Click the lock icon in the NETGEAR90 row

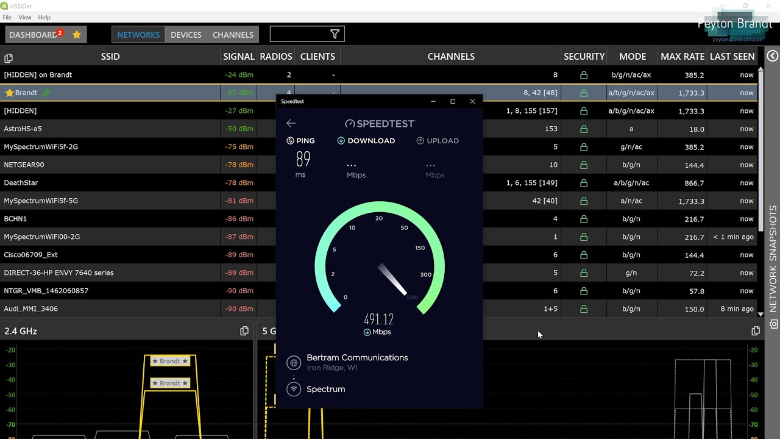coord(584,165)
